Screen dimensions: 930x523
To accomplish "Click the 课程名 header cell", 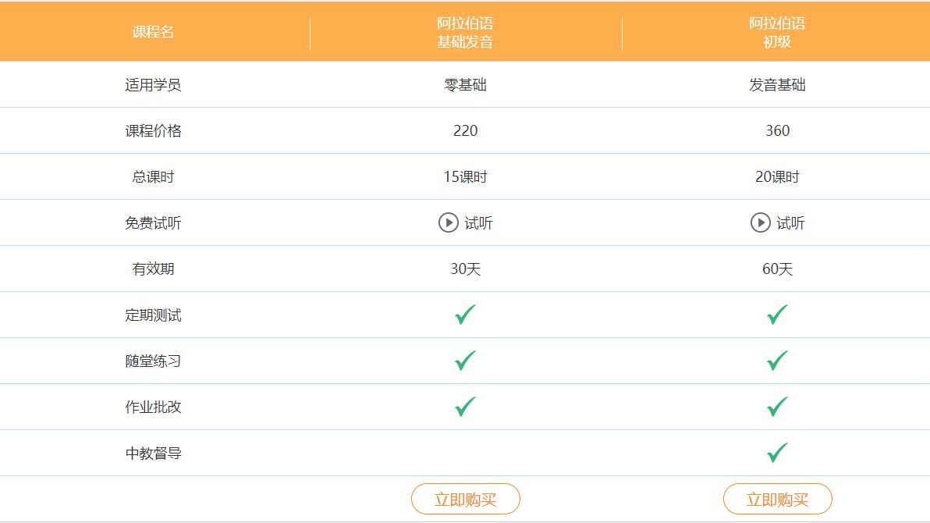I will point(153,31).
